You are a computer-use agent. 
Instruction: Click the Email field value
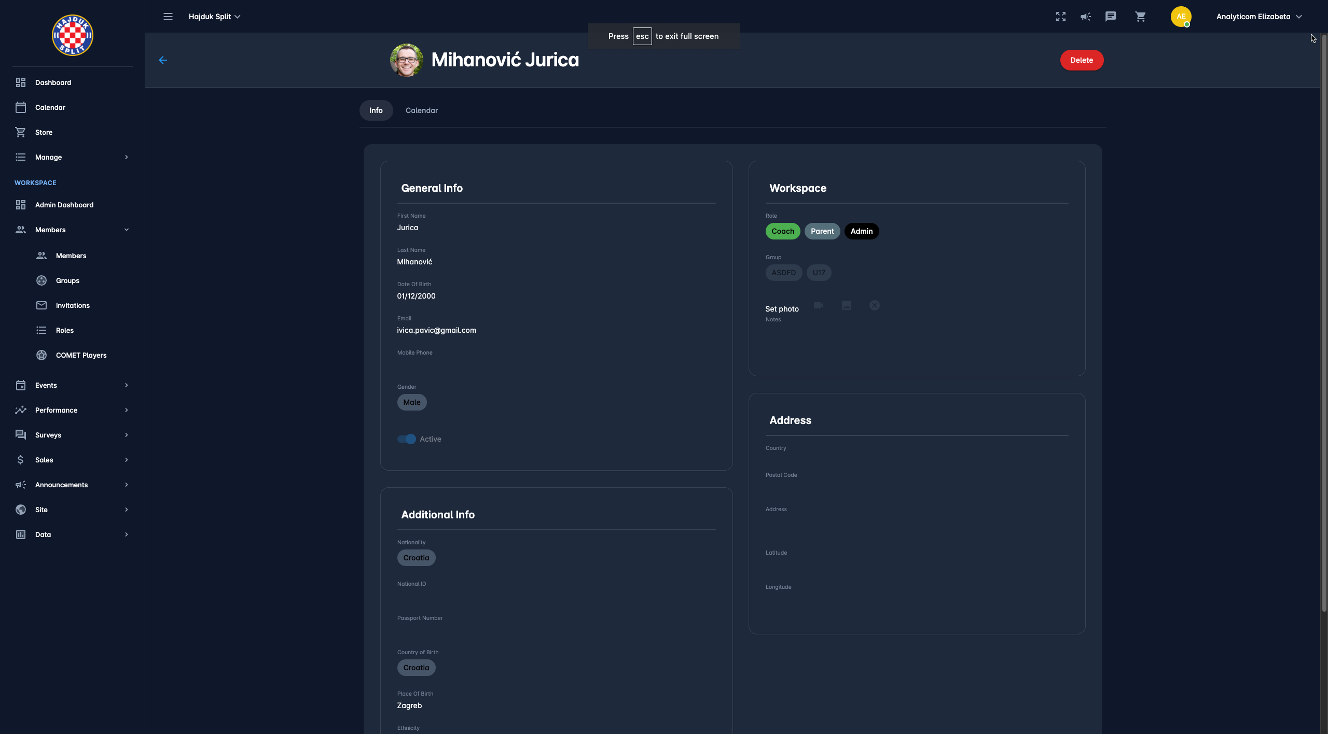tap(436, 330)
